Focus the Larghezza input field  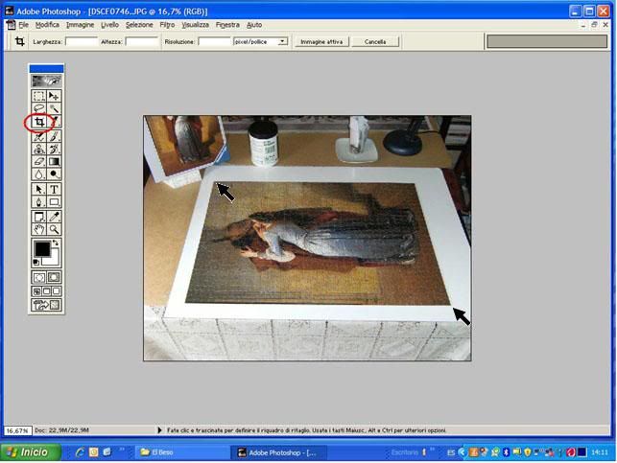tap(81, 41)
